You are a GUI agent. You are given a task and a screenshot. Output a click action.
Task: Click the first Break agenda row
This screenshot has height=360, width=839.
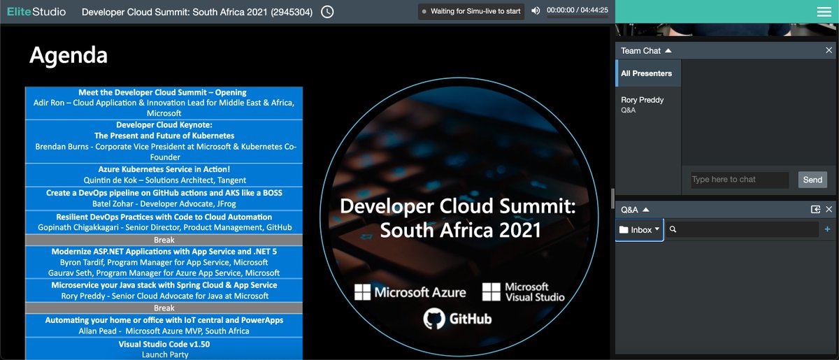point(164,240)
